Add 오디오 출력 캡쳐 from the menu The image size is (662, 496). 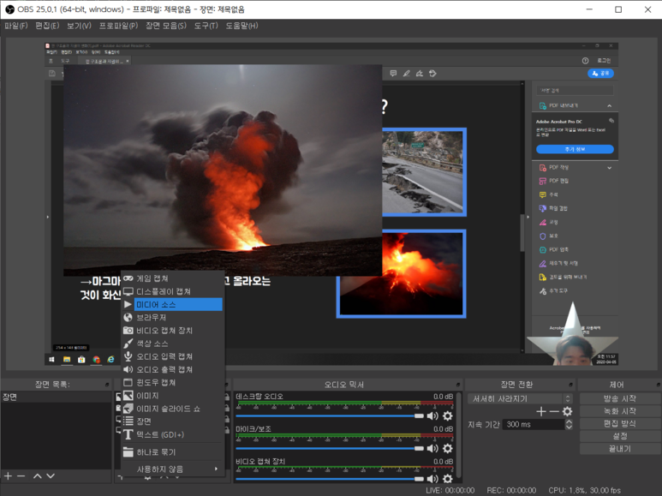(172, 370)
